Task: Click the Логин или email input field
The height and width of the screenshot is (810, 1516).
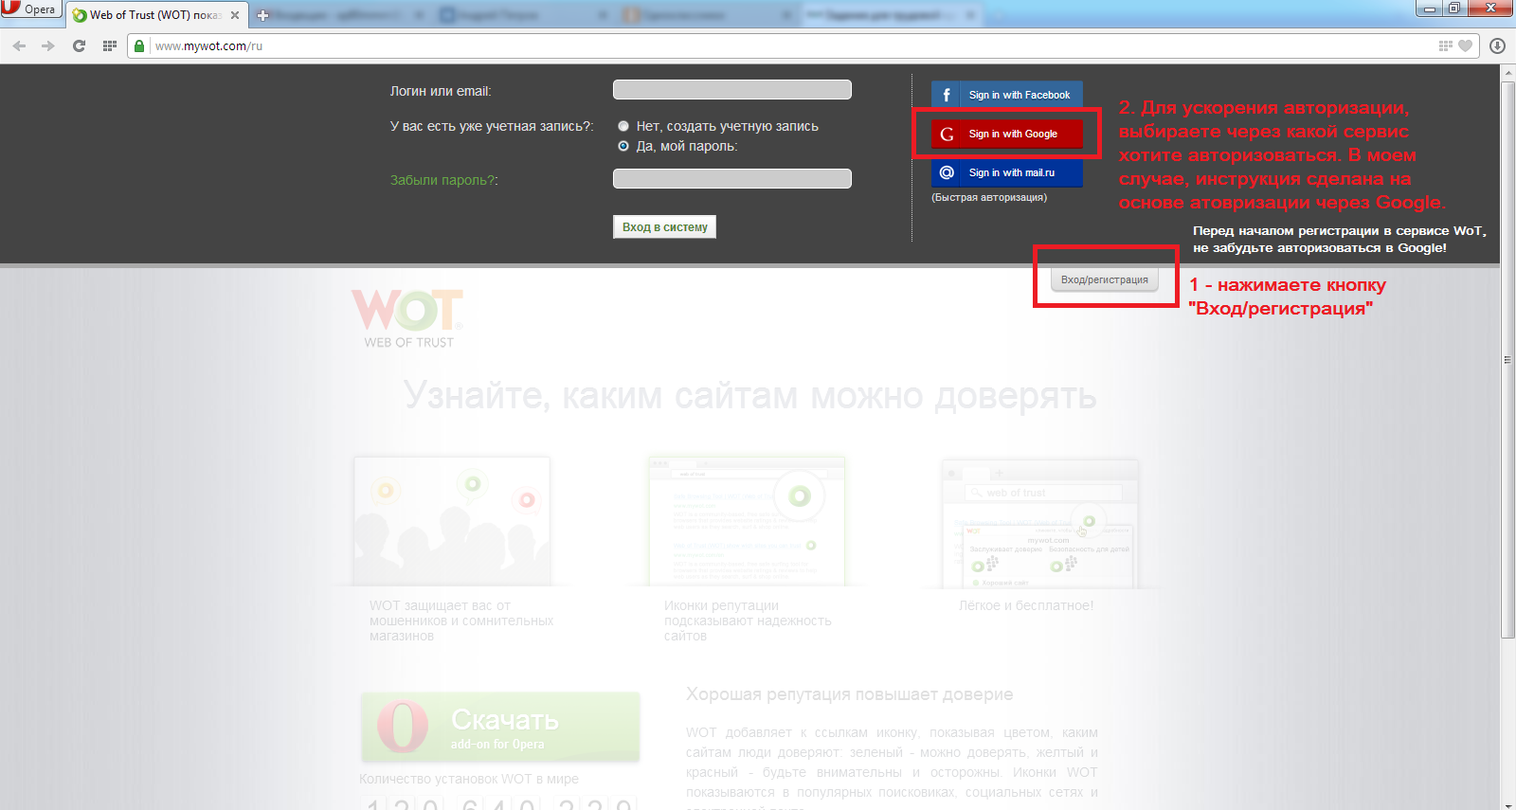Action: pyautogui.click(x=731, y=90)
